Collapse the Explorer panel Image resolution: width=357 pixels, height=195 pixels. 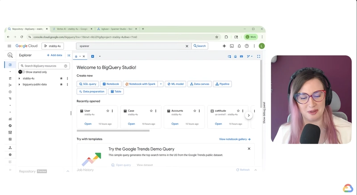(x=69, y=55)
